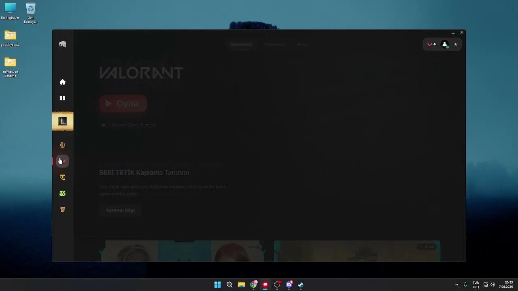
Task: Open the TUR TRQ language switcher
Action: pyautogui.click(x=476, y=285)
